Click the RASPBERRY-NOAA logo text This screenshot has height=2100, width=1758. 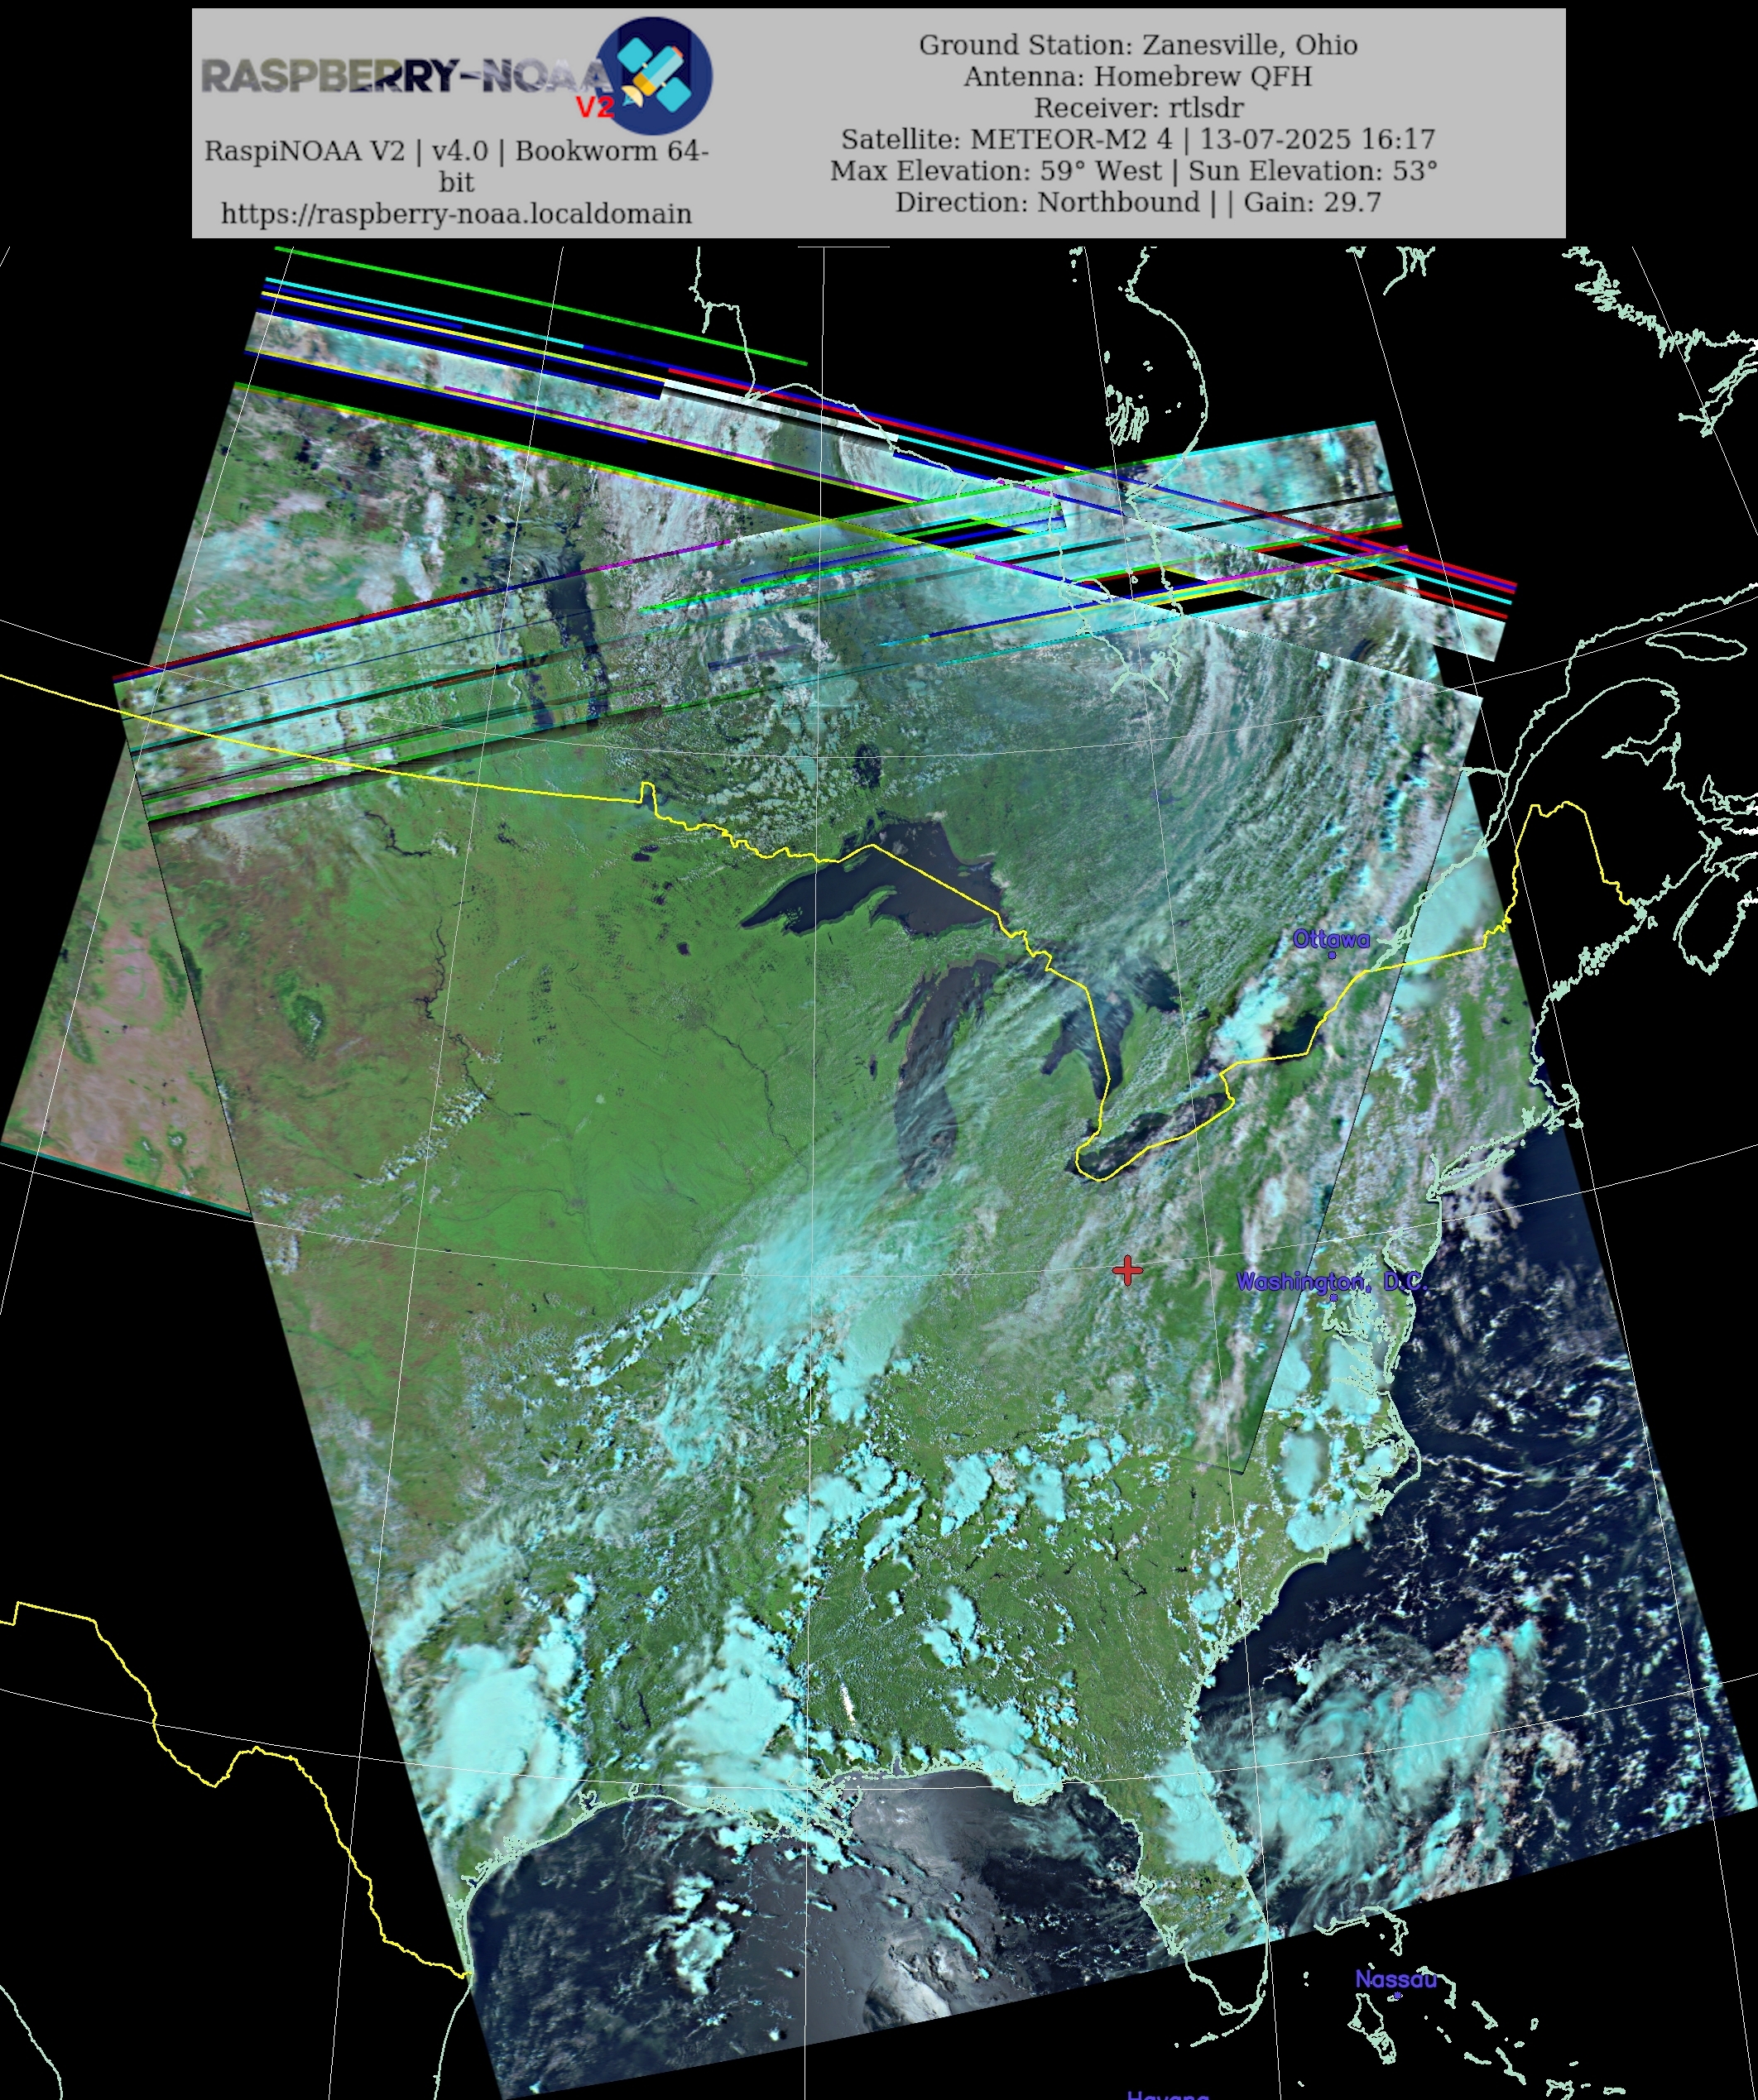coord(401,76)
